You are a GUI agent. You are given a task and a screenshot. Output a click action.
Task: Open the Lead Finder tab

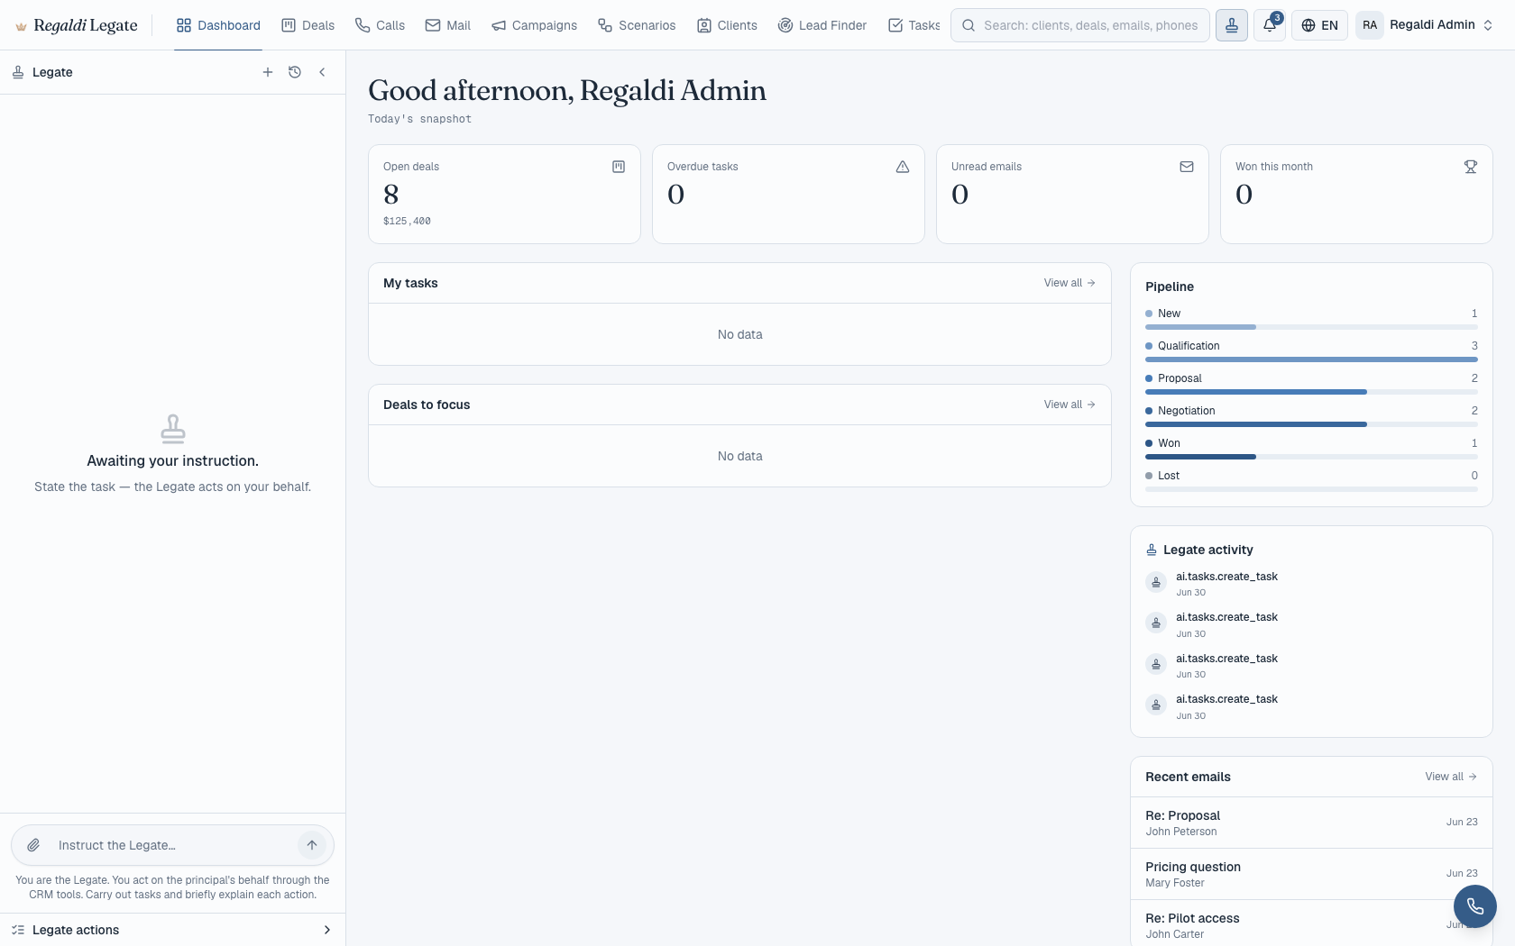(822, 25)
